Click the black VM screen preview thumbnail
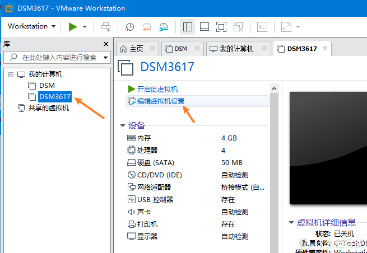Screen dimensions: 367x253 point(328,148)
